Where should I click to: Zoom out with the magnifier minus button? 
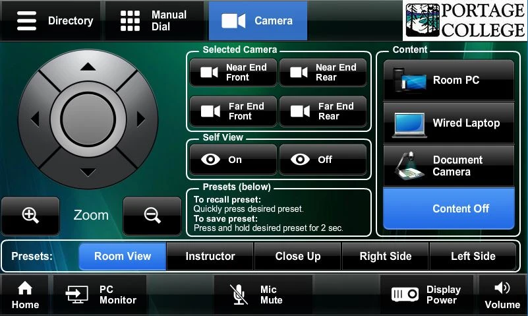152,215
